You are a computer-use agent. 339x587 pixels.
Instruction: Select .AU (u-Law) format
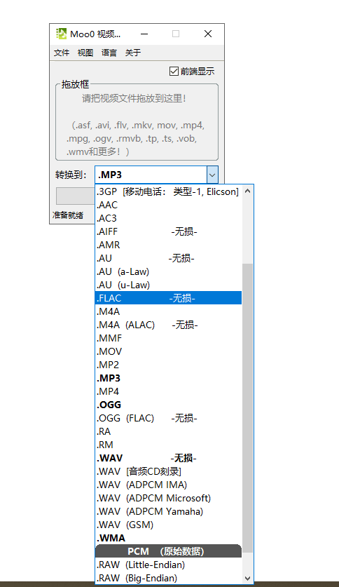point(169,285)
